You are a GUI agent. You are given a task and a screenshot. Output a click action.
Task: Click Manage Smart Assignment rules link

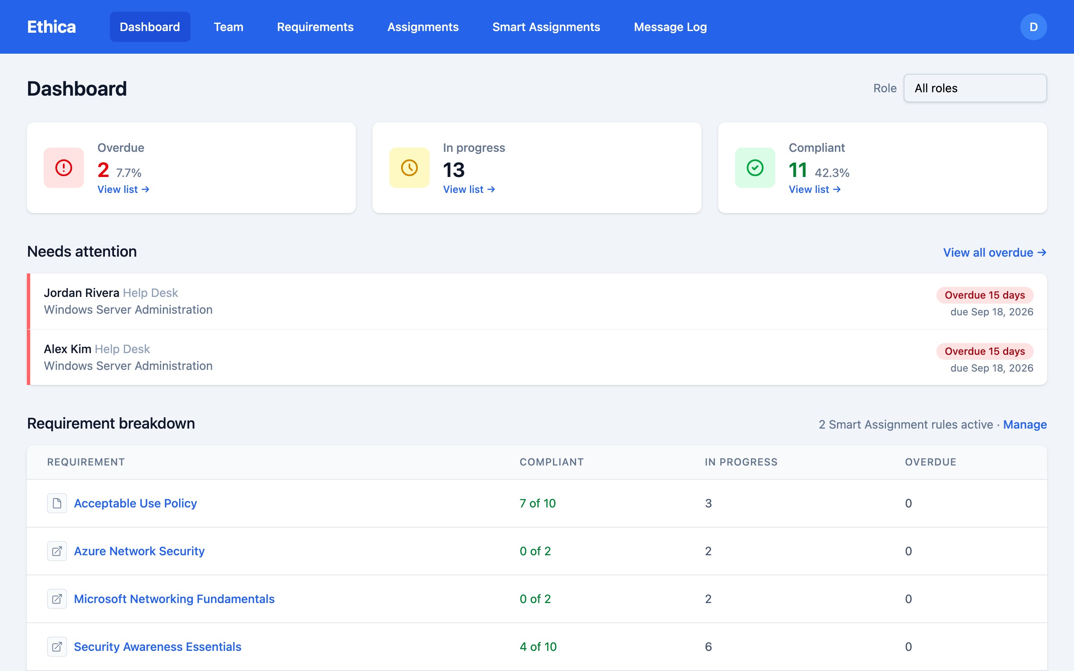tap(1025, 425)
